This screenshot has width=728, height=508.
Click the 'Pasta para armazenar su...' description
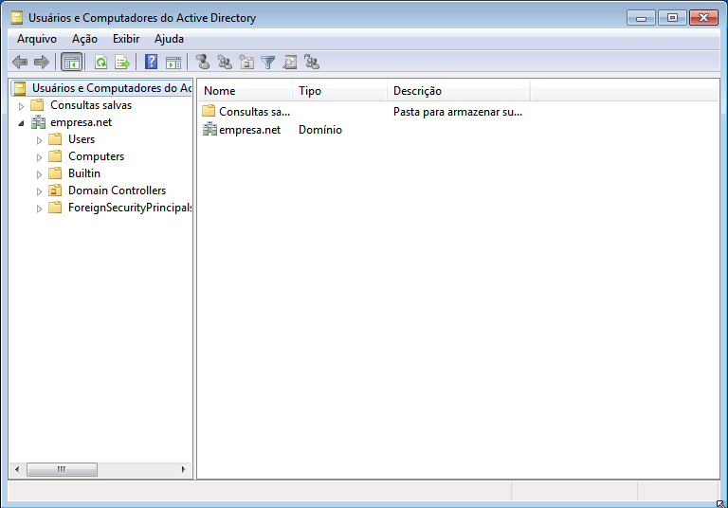click(458, 112)
